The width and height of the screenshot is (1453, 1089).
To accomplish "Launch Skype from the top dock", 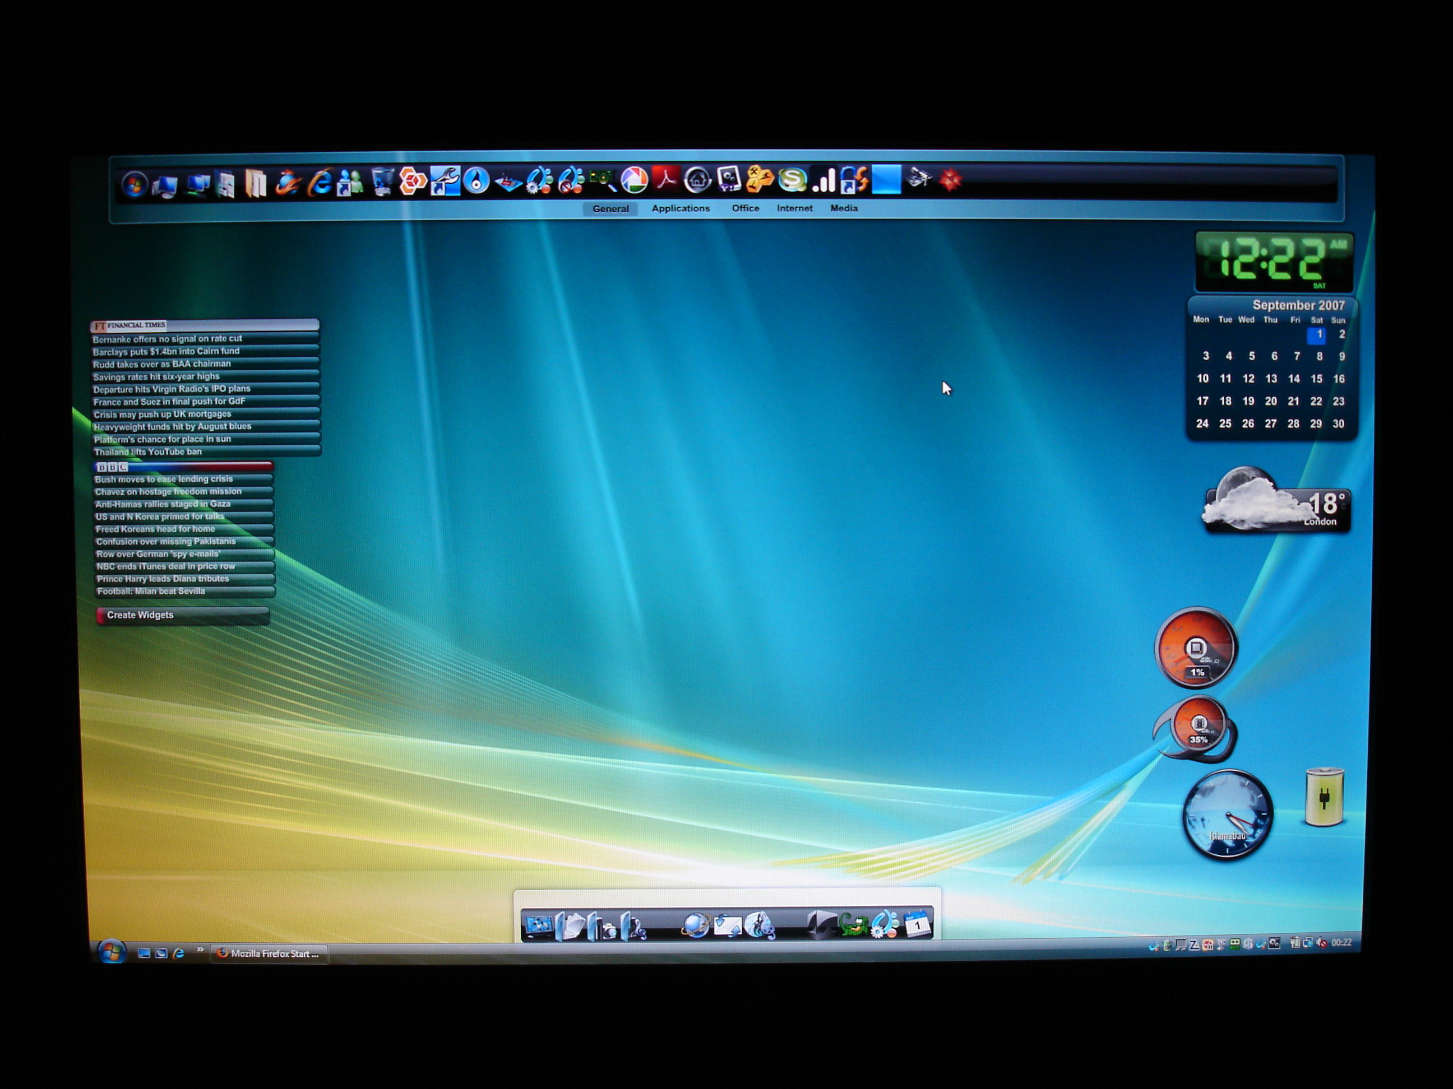I will click(x=792, y=180).
